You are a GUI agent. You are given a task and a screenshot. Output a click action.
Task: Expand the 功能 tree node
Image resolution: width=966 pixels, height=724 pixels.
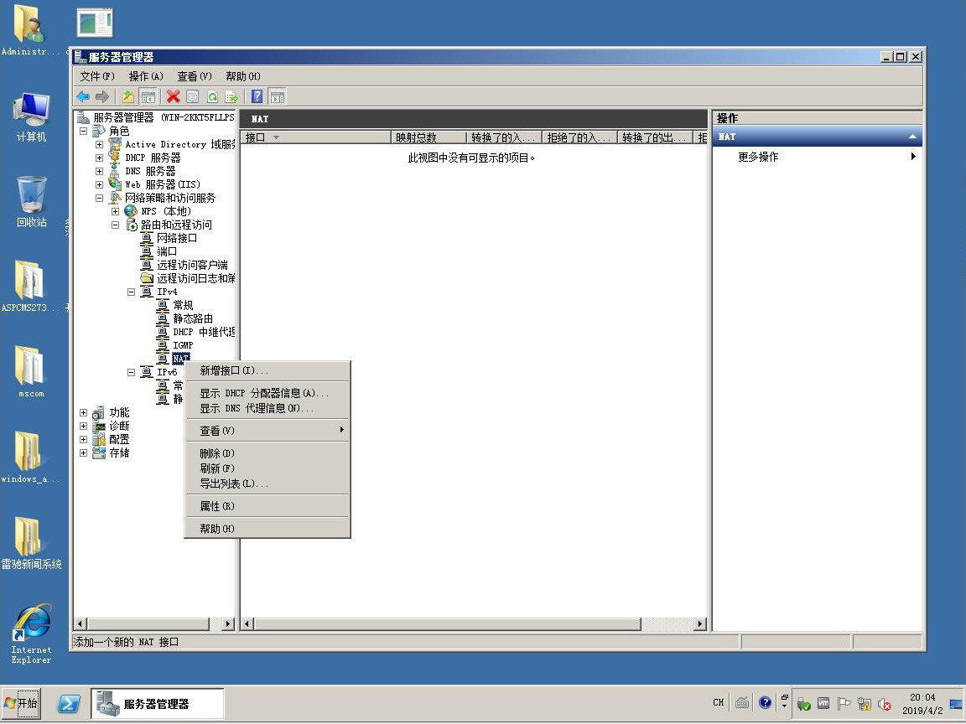click(83, 412)
